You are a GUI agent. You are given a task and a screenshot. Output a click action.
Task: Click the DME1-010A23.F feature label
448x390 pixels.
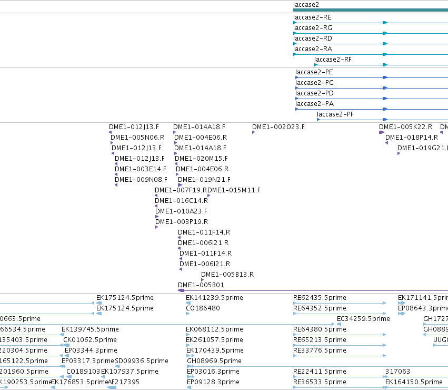point(182,211)
